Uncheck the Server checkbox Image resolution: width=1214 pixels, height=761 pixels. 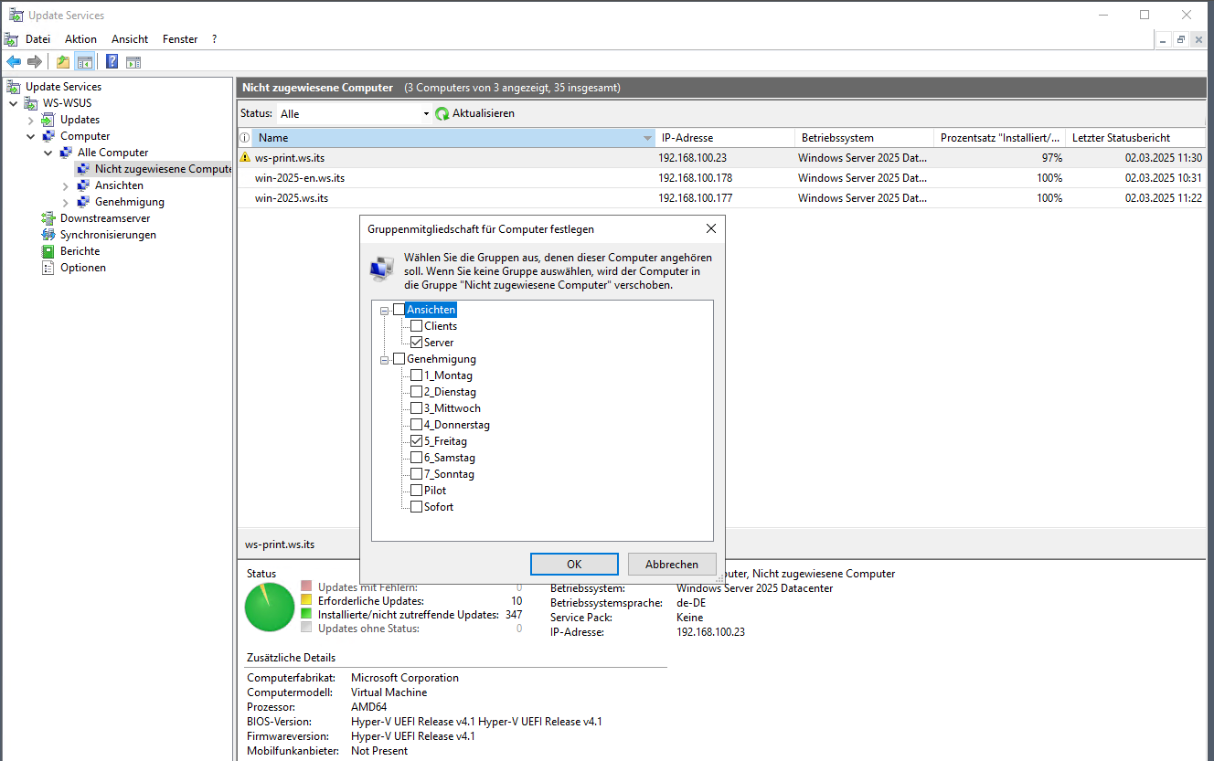(x=416, y=343)
